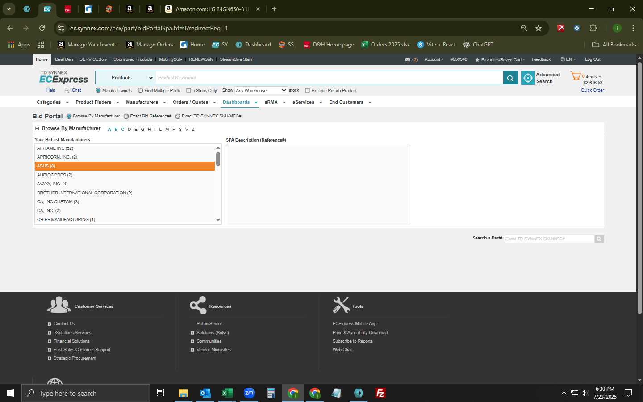Screen dimensions: 643x402
Task: Expand Categories menu
Action: click(x=53, y=102)
